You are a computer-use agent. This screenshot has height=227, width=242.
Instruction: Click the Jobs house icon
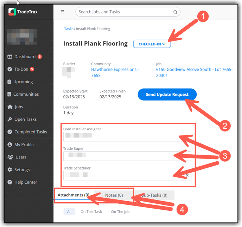click(x=10, y=107)
